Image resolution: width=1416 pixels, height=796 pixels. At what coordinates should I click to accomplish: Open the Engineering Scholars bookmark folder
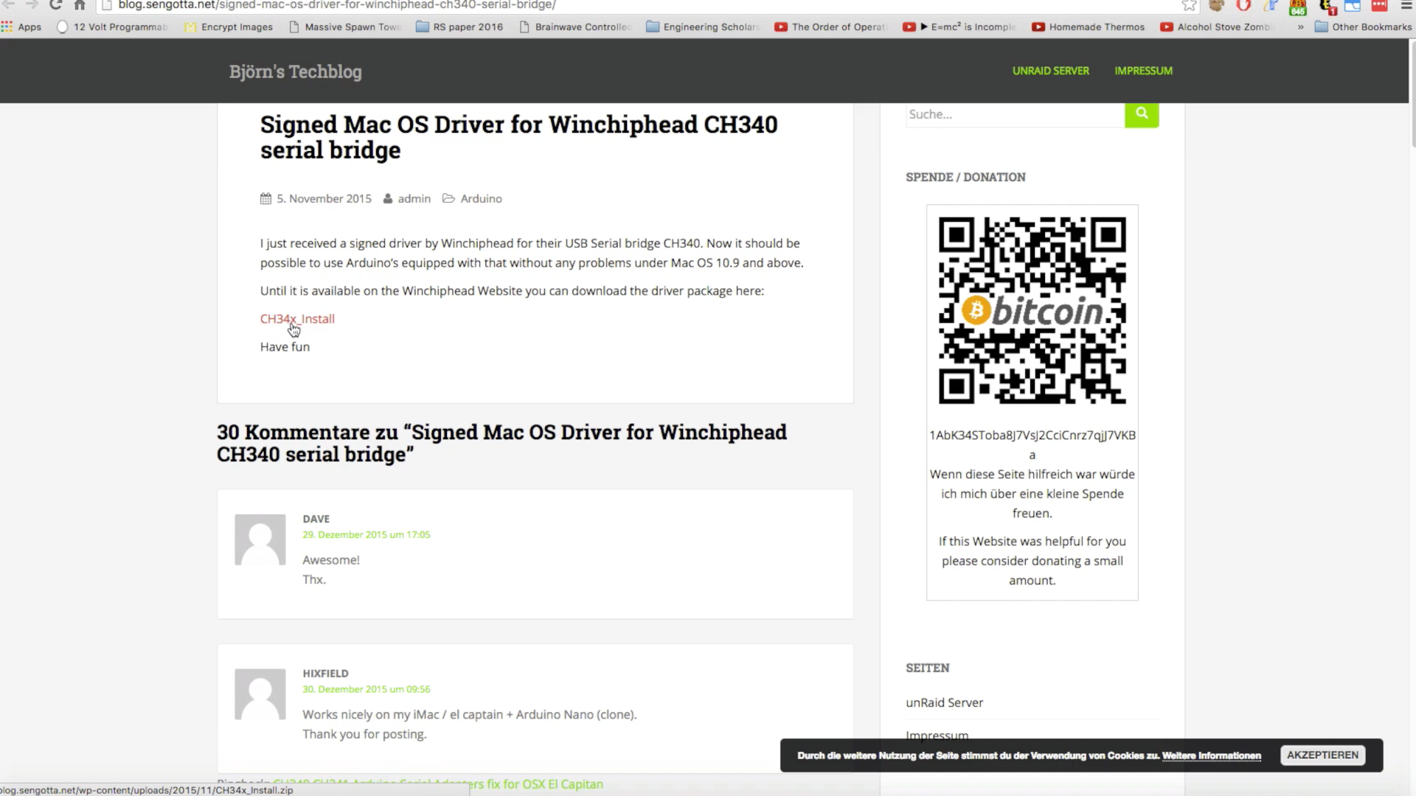pyautogui.click(x=702, y=27)
